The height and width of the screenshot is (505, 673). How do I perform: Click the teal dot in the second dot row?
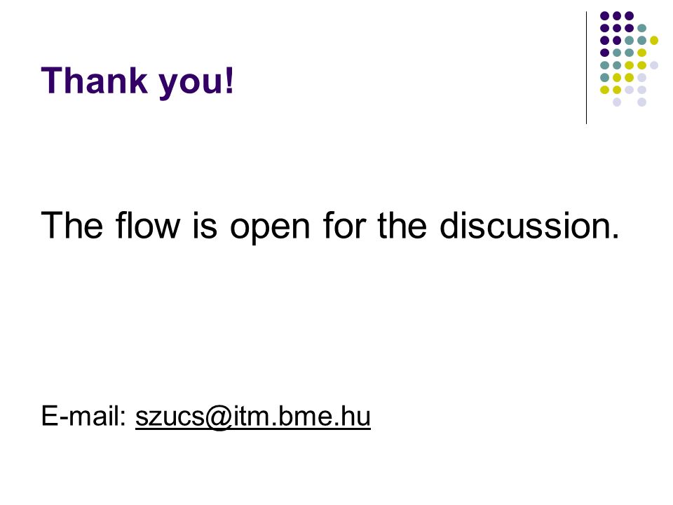(x=641, y=28)
